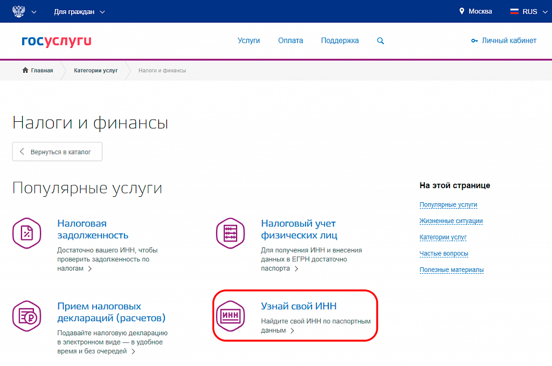Jump to "Категории услуг" sidebar anchor link
The height and width of the screenshot is (366, 552).
coord(443,237)
